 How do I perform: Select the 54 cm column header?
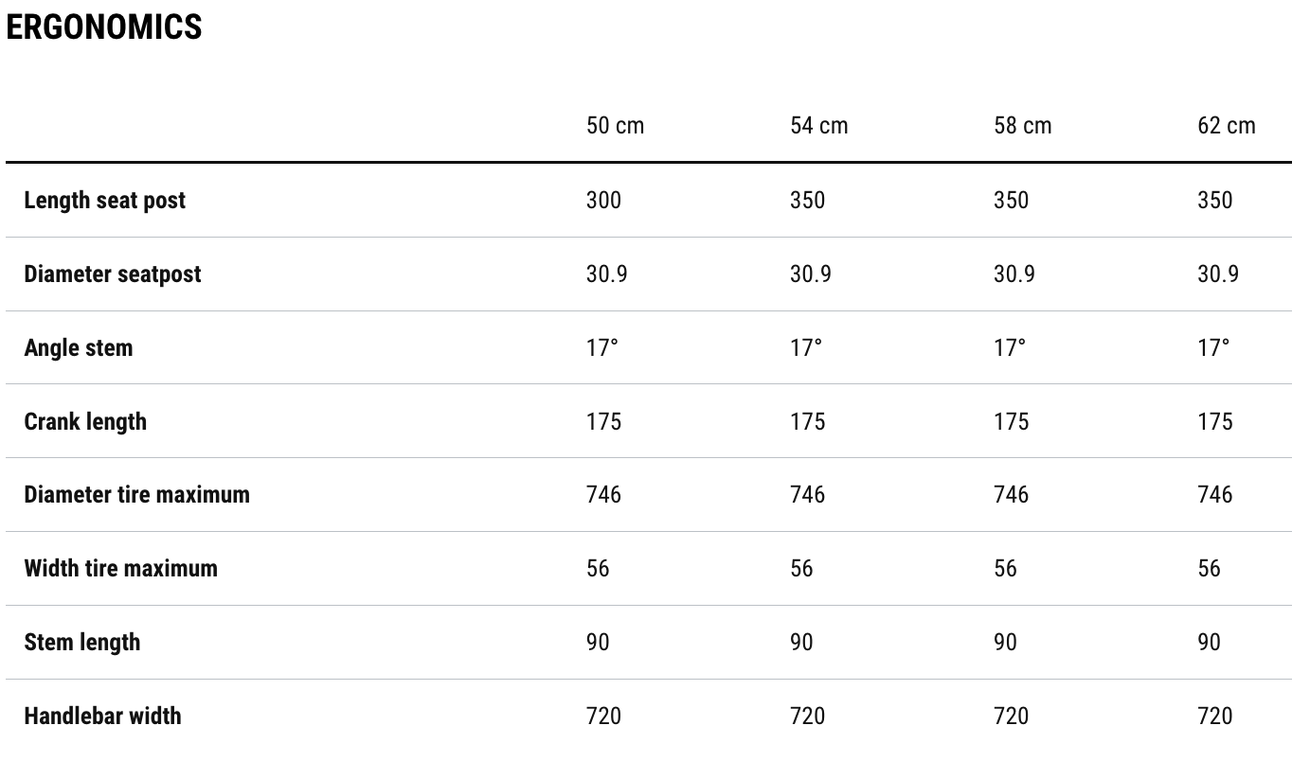click(x=818, y=126)
